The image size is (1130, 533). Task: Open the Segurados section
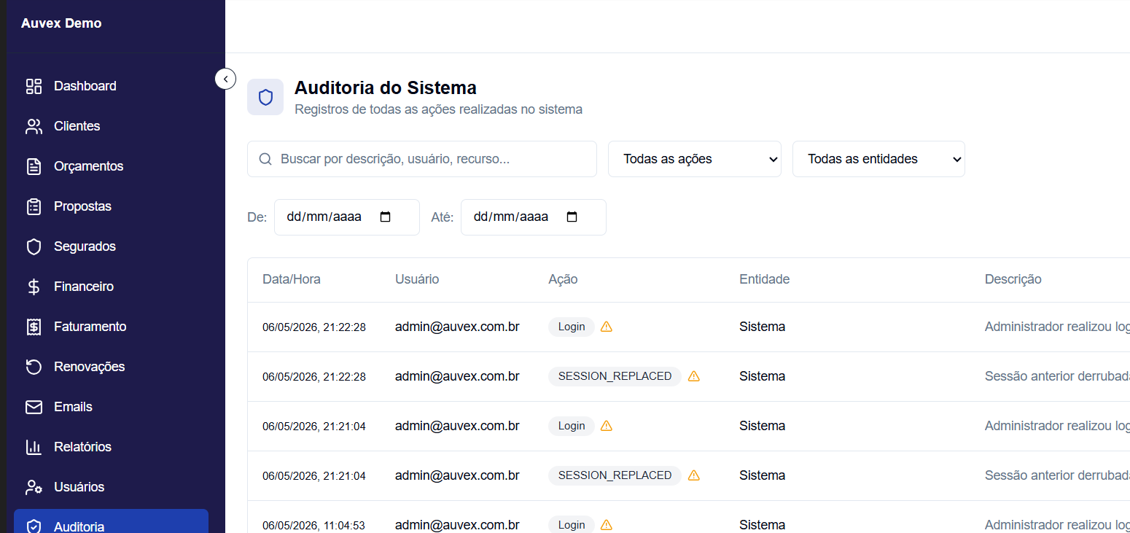pos(111,246)
